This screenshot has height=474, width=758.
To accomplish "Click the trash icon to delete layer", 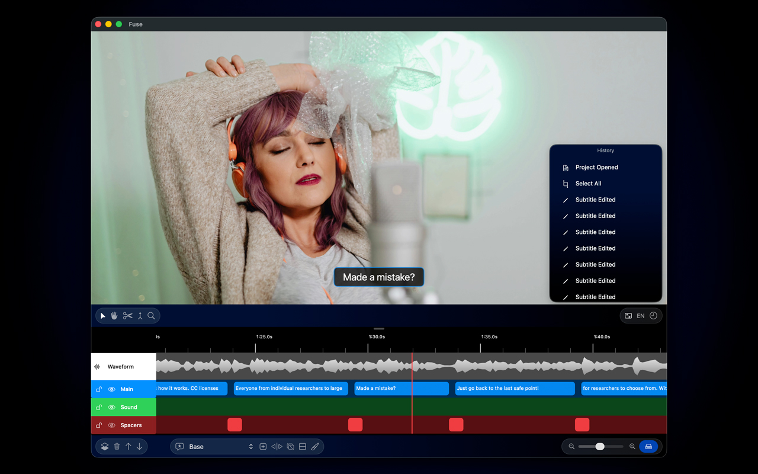I will tap(117, 447).
